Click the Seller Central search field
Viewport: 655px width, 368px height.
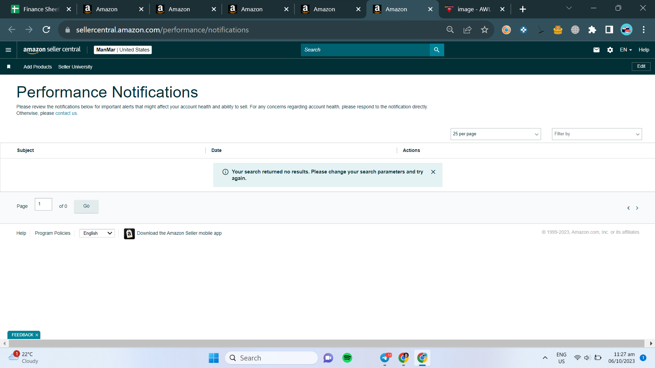pyautogui.click(x=365, y=50)
